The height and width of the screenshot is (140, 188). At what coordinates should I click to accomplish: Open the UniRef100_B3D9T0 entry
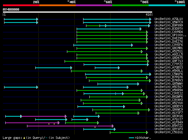(169, 29)
